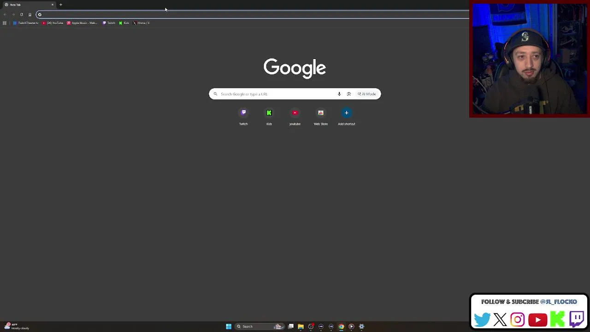Open the Kick shortcut tile
590x332 pixels.
(269, 117)
